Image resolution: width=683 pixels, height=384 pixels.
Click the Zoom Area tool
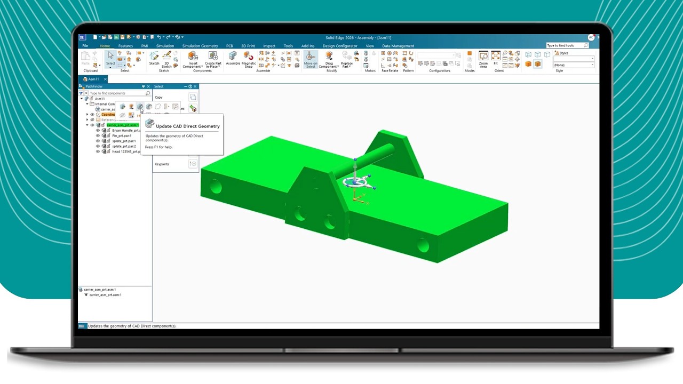(483, 55)
